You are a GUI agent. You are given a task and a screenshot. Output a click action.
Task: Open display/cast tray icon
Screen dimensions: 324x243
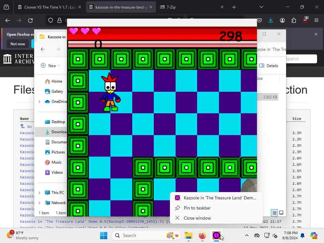tap(267, 235)
